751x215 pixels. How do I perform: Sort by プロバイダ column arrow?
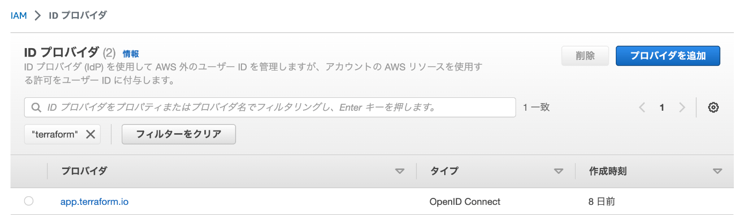(x=400, y=172)
